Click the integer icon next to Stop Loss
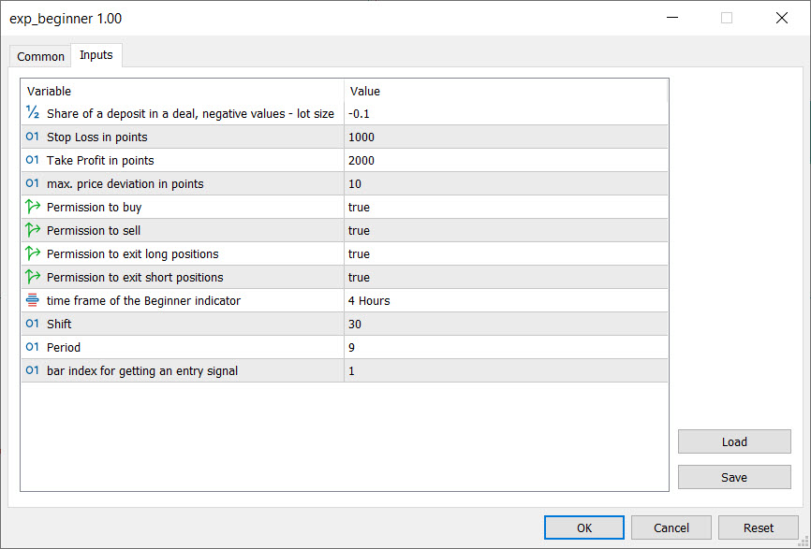This screenshot has width=811, height=549. coord(33,137)
